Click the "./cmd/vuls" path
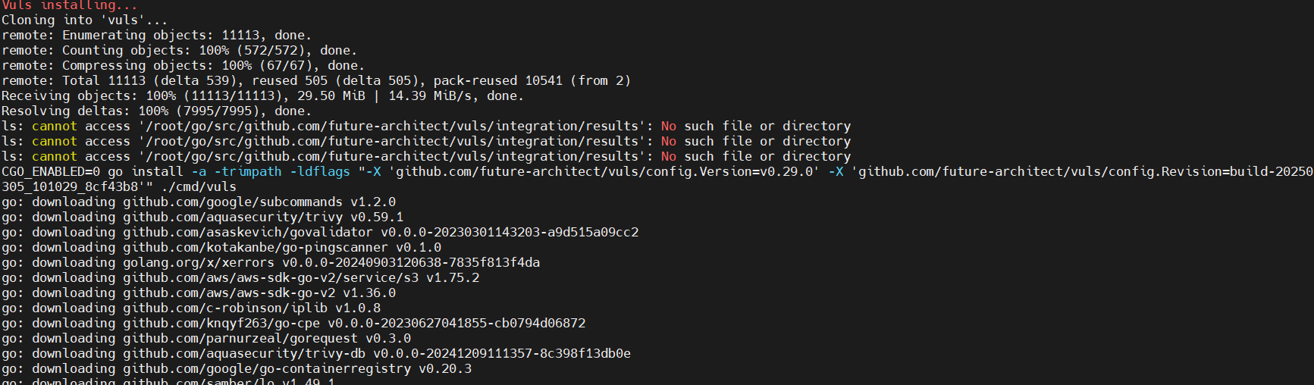 (198, 187)
